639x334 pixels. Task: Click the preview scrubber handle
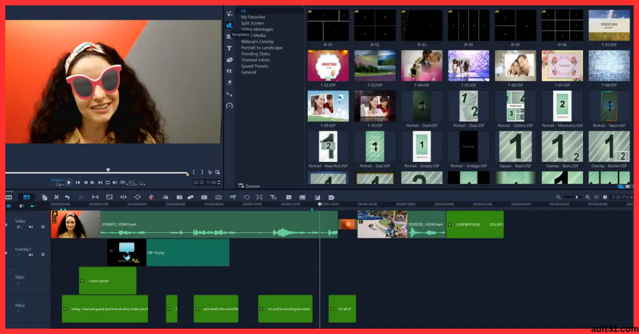[x=108, y=170]
